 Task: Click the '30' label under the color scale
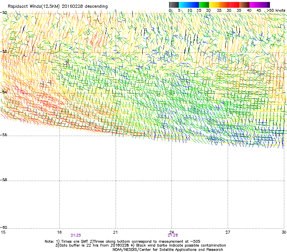point(229,10)
